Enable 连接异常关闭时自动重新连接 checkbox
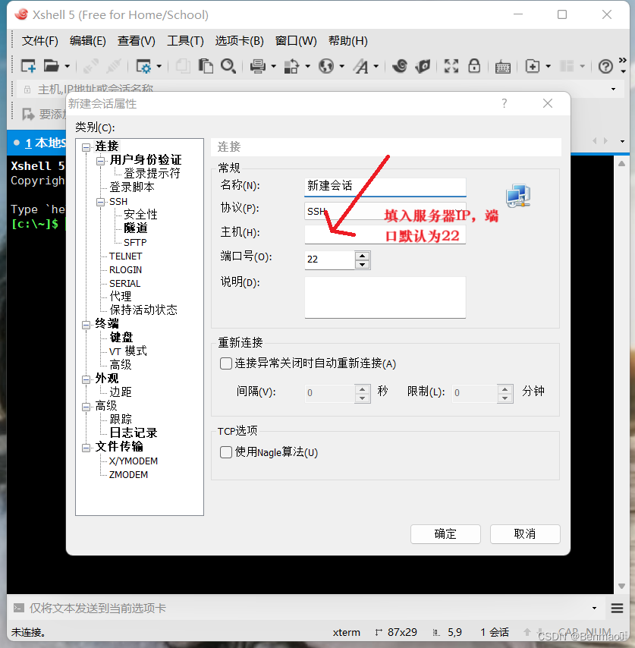The height and width of the screenshot is (648, 635). coord(226,363)
